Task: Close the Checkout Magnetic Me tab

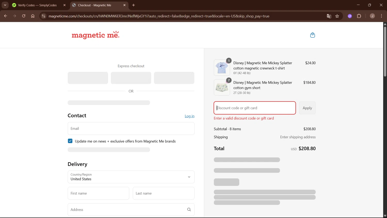Action: pos(124,5)
